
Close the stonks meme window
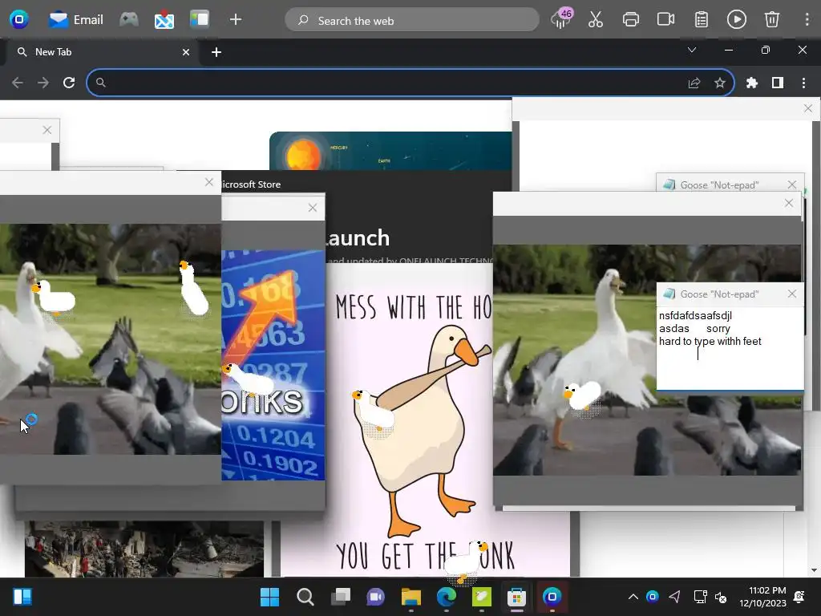coord(313,208)
